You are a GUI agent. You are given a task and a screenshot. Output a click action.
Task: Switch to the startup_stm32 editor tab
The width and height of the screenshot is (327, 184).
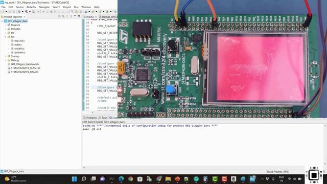pos(109,17)
